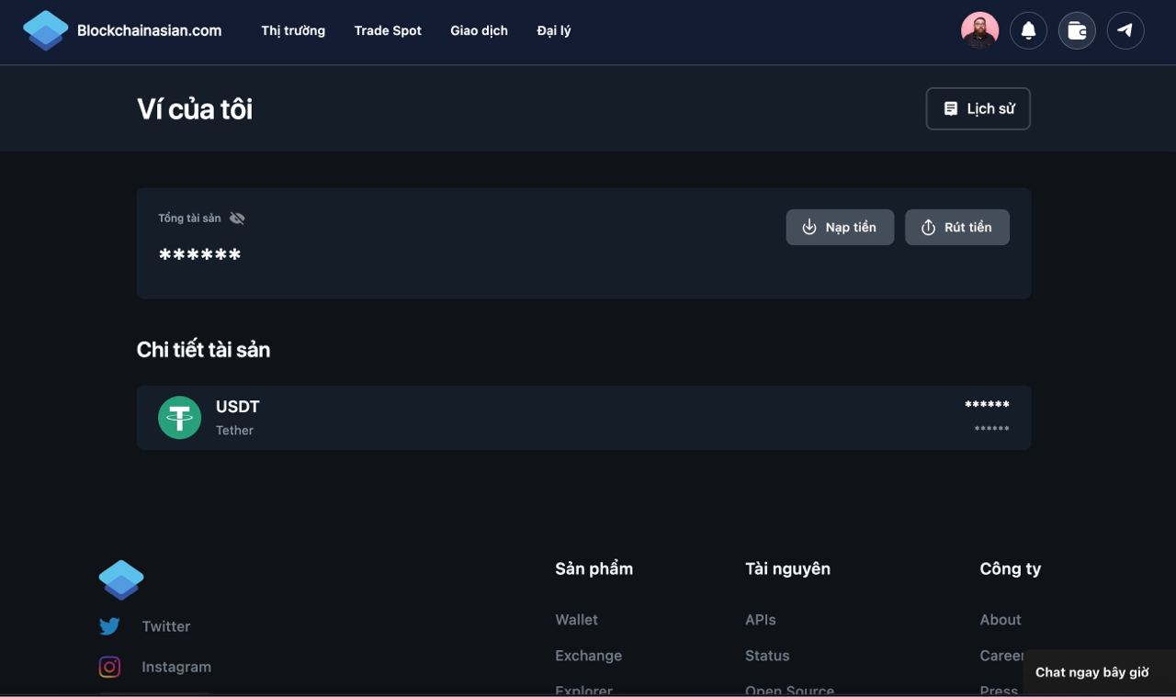
Task: Click the Công ty footer heading
Action: click(1011, 568)
